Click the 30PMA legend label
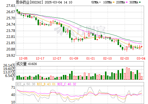The height and width of the screenshot is (104, 148). 133,2
